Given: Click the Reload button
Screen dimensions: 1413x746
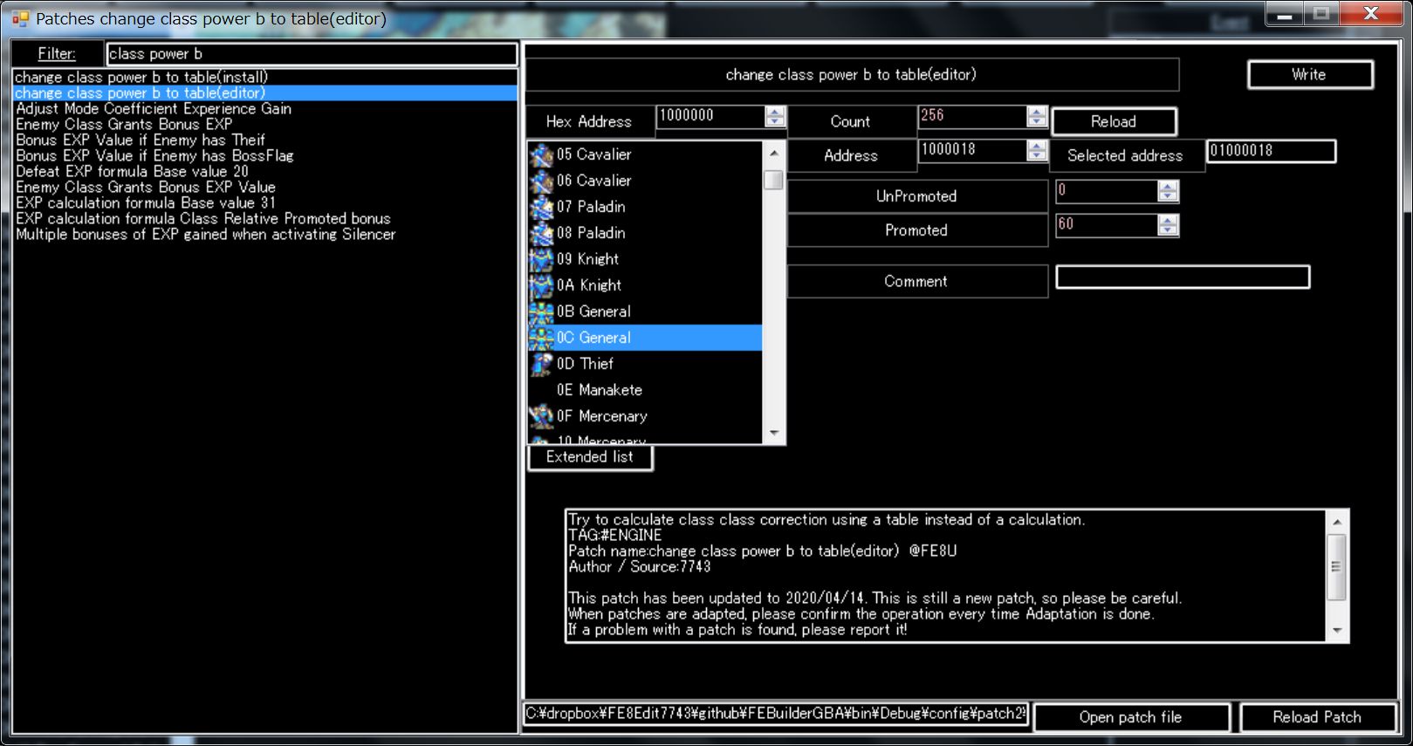Looking at the screenshot, I should [x=1113, y=122].
